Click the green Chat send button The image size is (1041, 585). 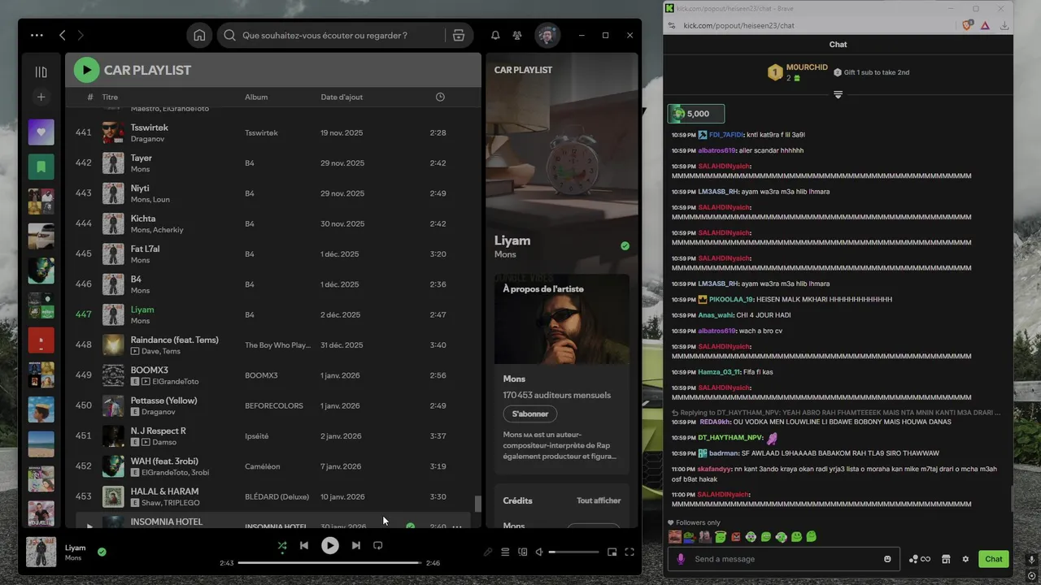[994, 559]
